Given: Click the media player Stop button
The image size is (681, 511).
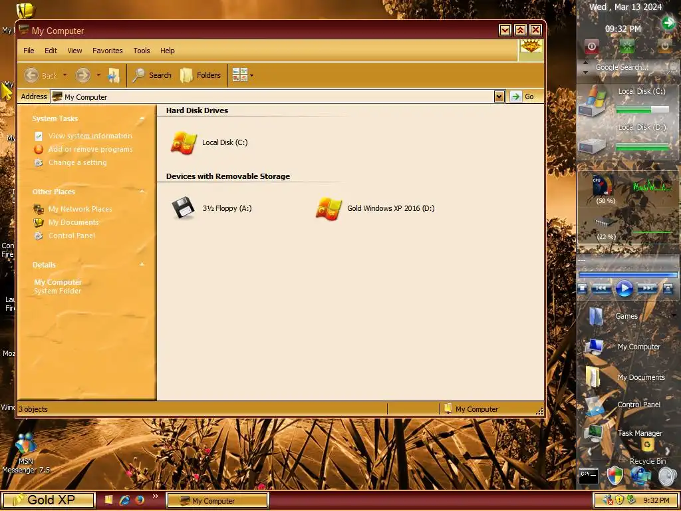Looking at the screenshot, I should (x=583, y=289).
